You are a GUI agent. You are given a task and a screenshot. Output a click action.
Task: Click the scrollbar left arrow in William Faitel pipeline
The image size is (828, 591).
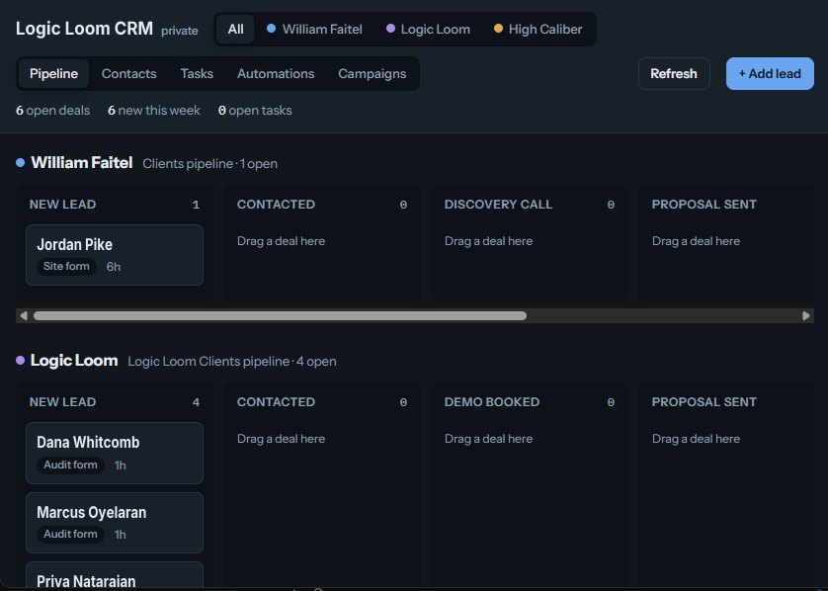tap(24, 316)
